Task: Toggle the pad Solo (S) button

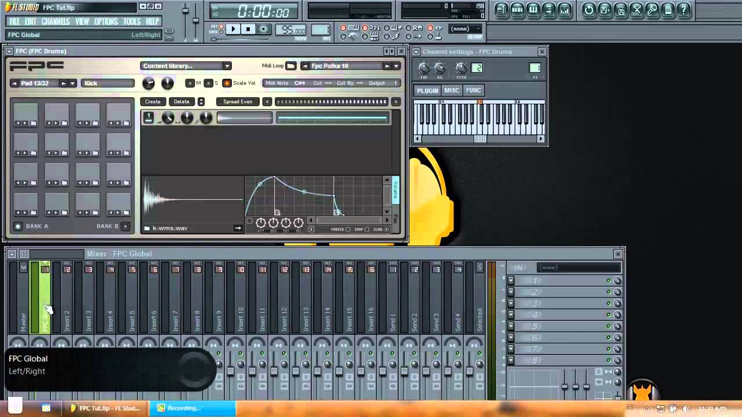Action: (208, 83)
